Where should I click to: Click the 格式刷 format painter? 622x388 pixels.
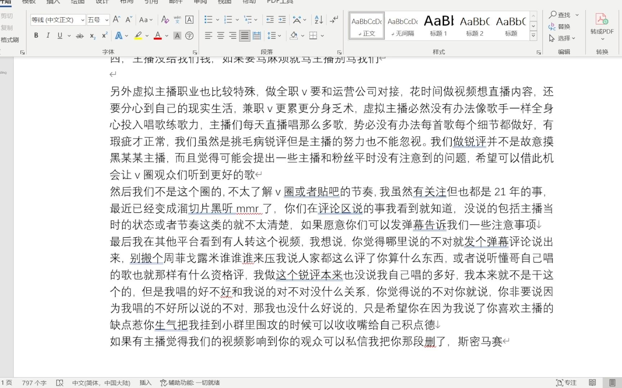pos(10,40)
